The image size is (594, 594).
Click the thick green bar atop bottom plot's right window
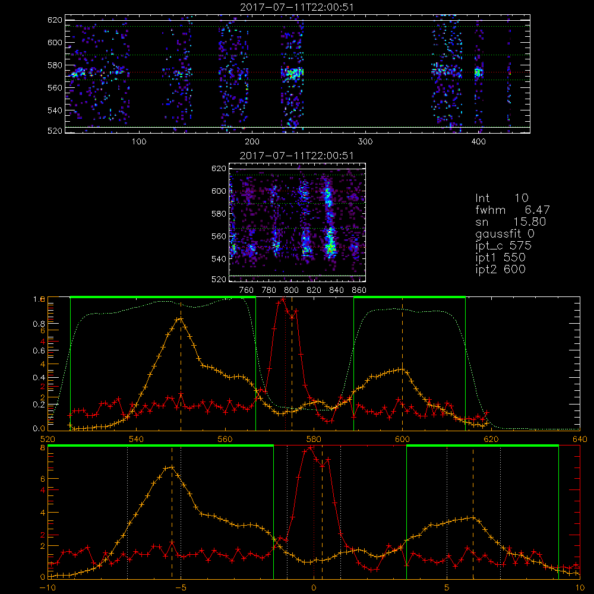(482, 445)
